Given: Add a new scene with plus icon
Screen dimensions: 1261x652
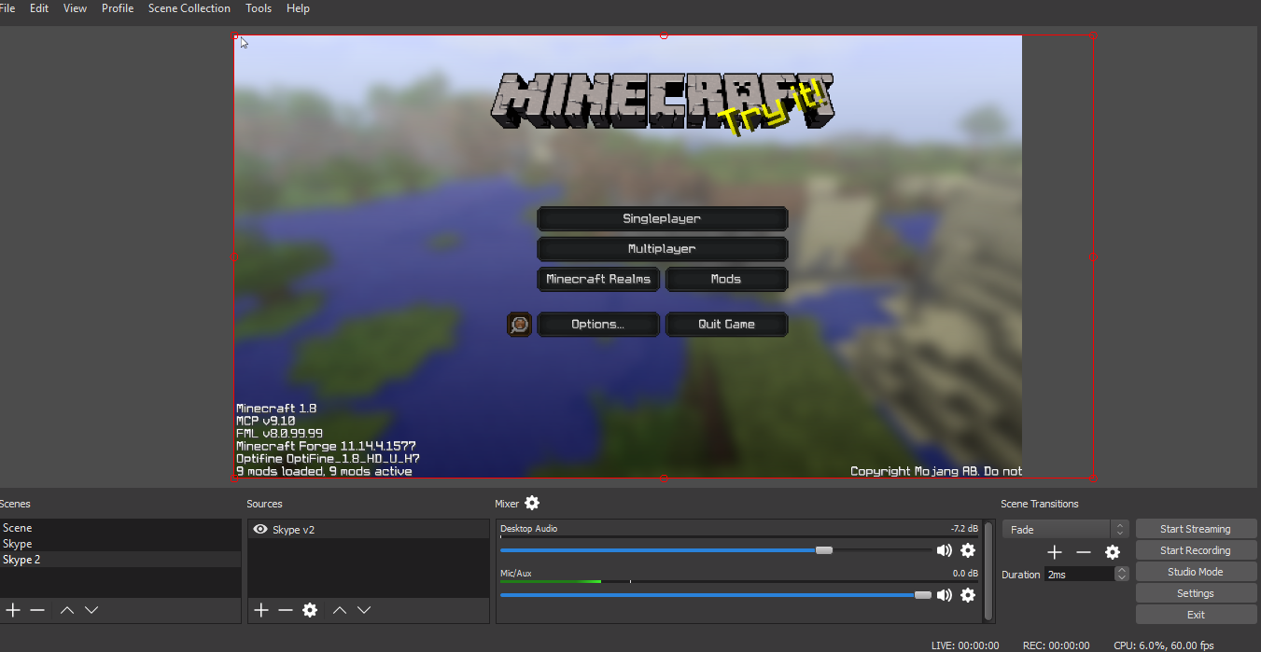Looking at the screenshot, I should pos(13,610).
